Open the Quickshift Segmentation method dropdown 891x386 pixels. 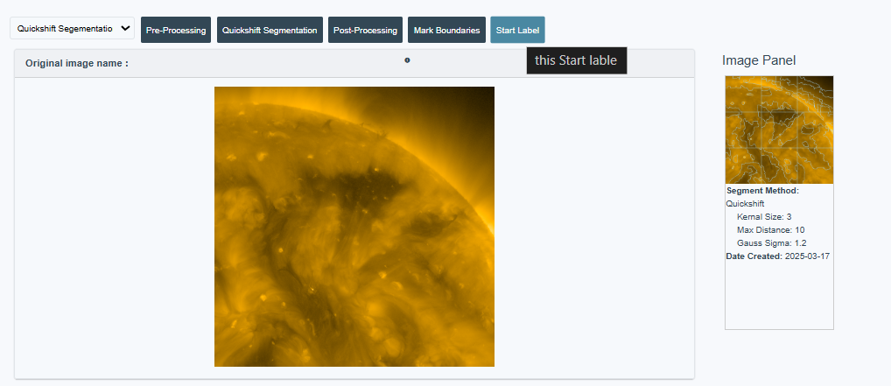click(x=66, y=29)
